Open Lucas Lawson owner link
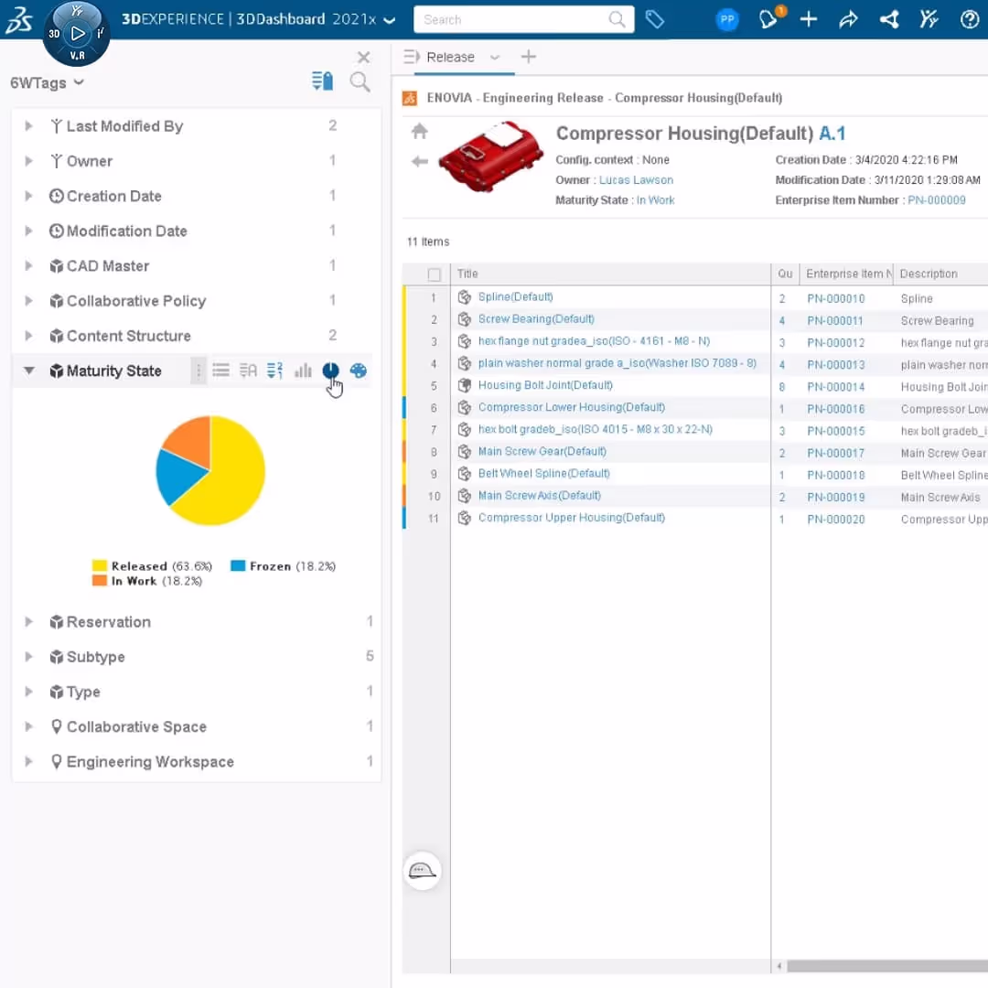The width and height of the screenshot is (988, 988). click(x=636, y=180)
